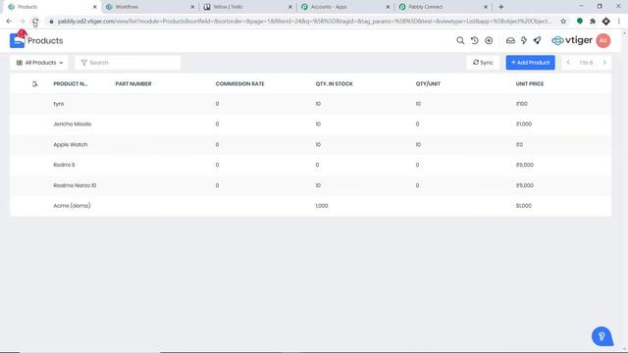The width and height of the screenshot is (628, 353).
Task: Close the Accounts - Apps tab
Action: pyautogui.click(x=388, y=7)
